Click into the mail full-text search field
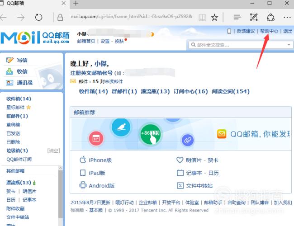The width and height of the screenshot is (294, 226). click(241, 45)
